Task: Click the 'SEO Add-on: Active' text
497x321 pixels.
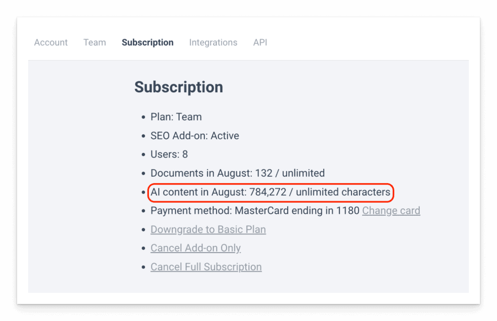Action: point(195,136)
